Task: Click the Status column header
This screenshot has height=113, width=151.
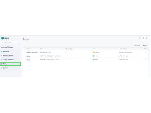Action: click(94, 49)
